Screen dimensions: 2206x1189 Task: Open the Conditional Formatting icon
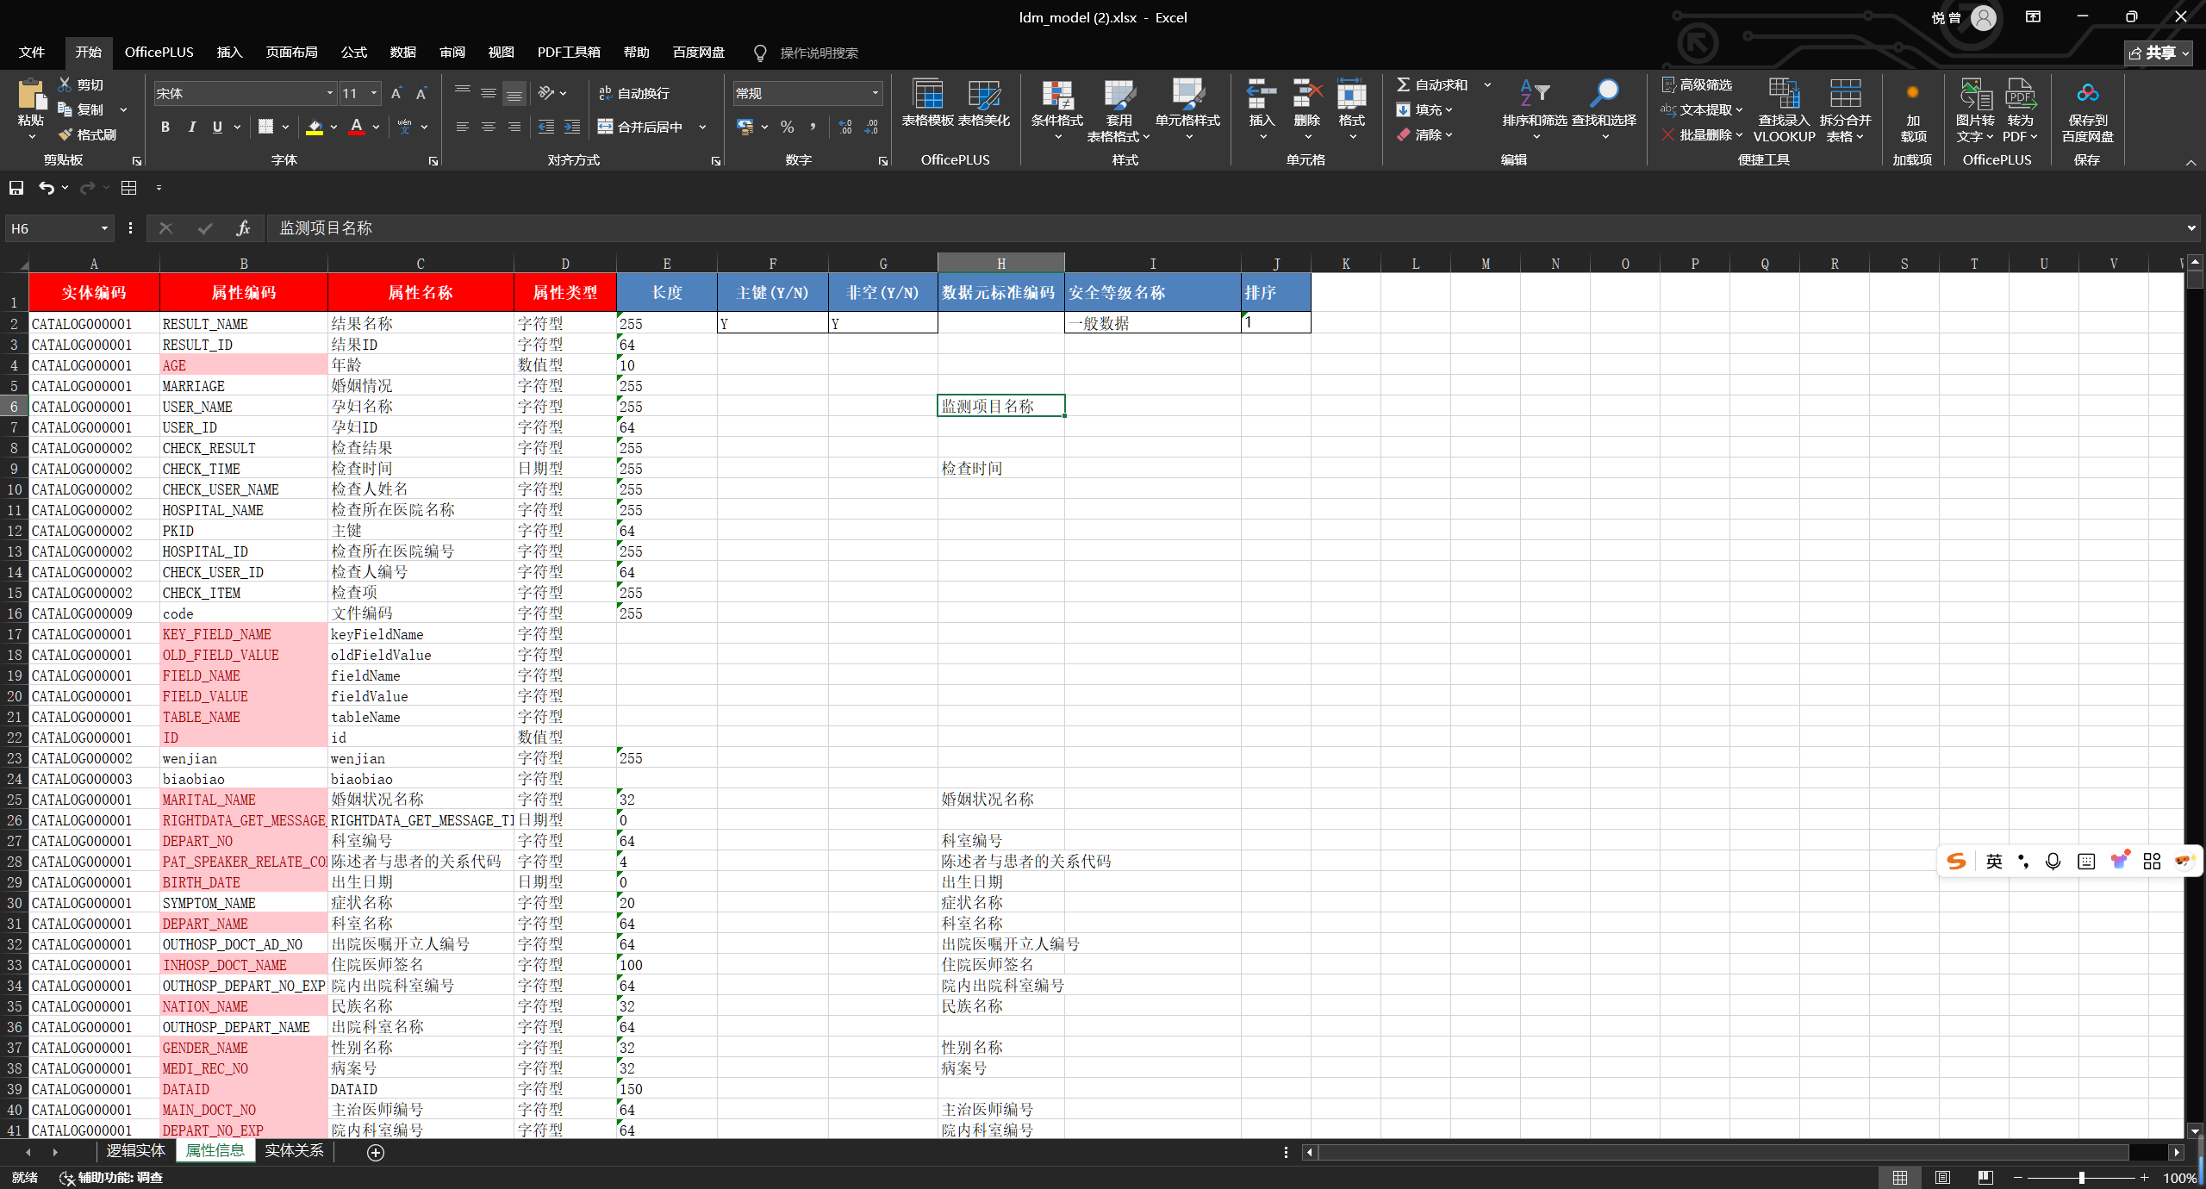click(1056, 96)
